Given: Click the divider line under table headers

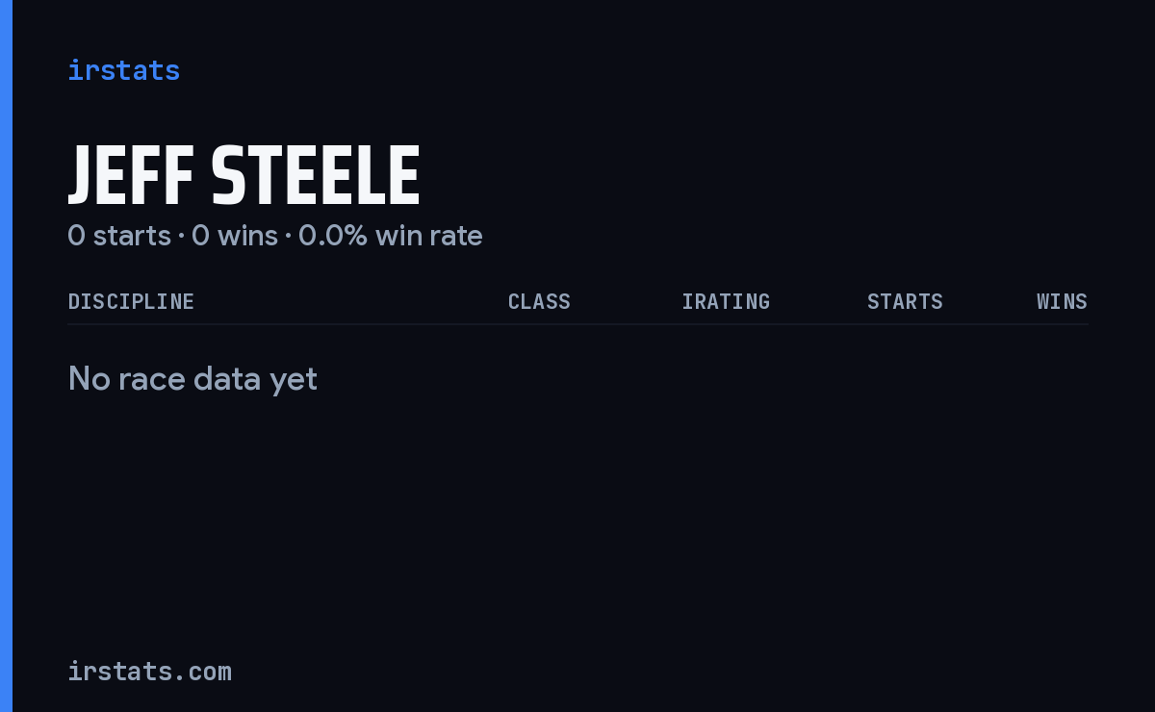Looking at the screenshot, I should [x=577, y=324].
